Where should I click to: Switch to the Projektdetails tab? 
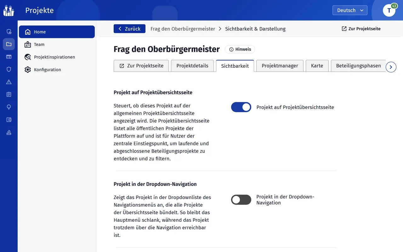click(x=192, y=66)
